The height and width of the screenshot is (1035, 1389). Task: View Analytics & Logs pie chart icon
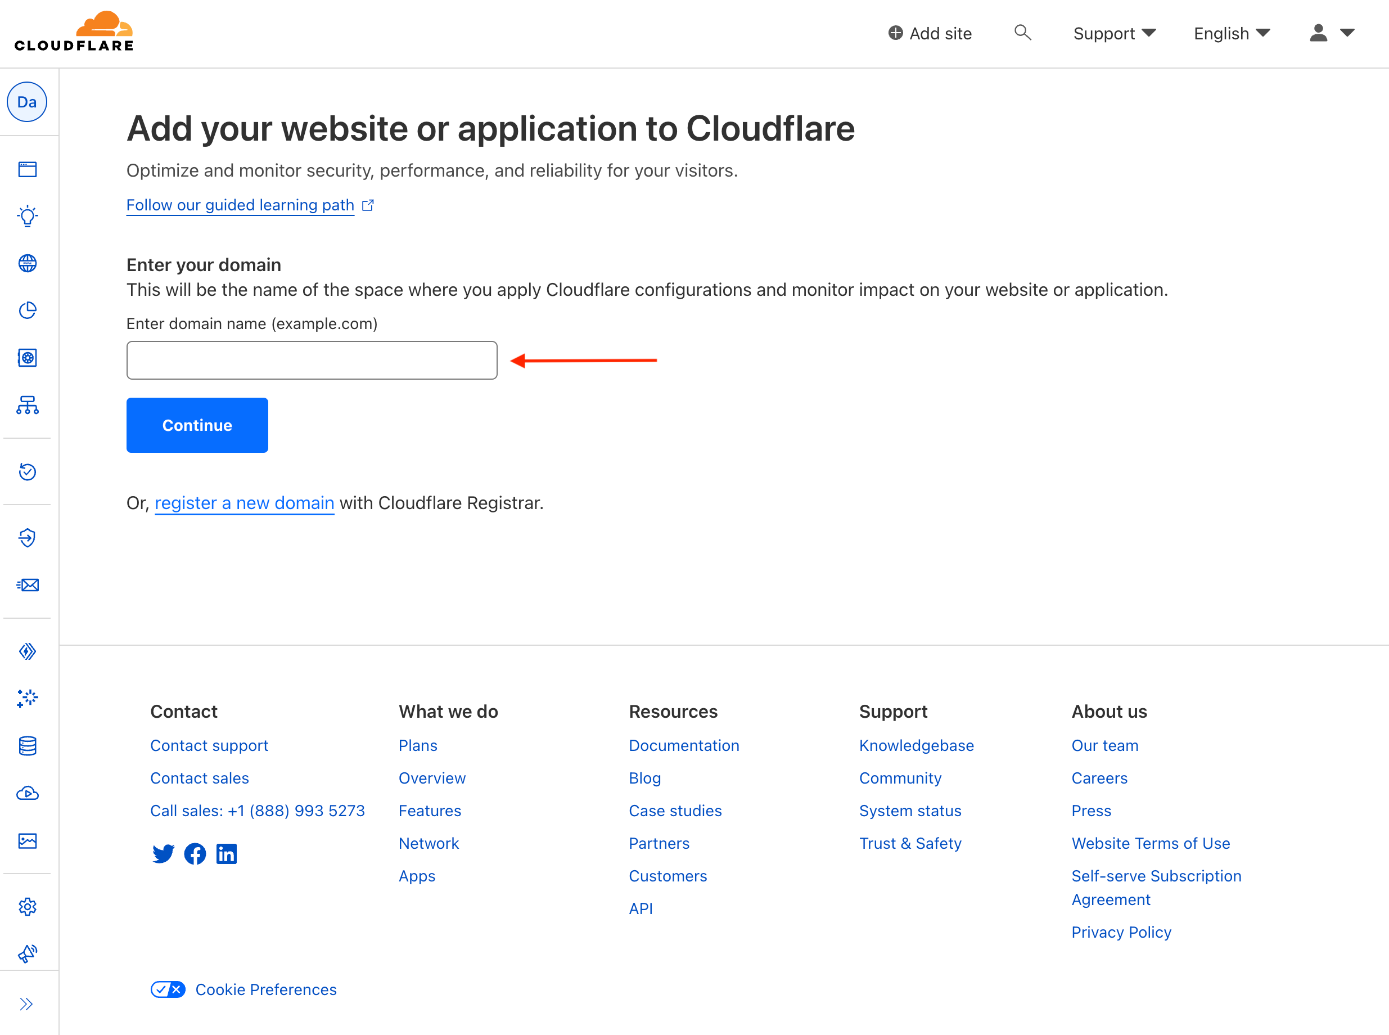[27, 310]
